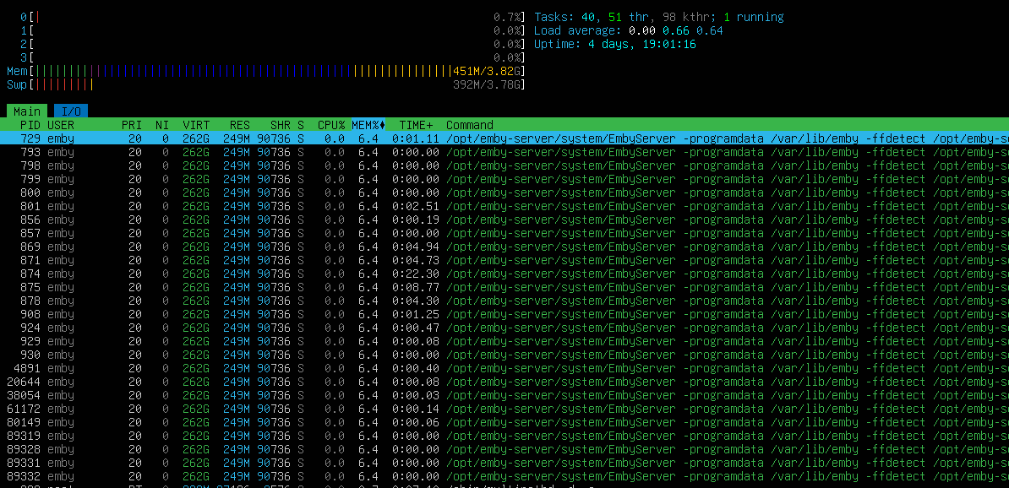Select process row with PID 856
The width and height of the screenshot is (1009, 488).
504,220
